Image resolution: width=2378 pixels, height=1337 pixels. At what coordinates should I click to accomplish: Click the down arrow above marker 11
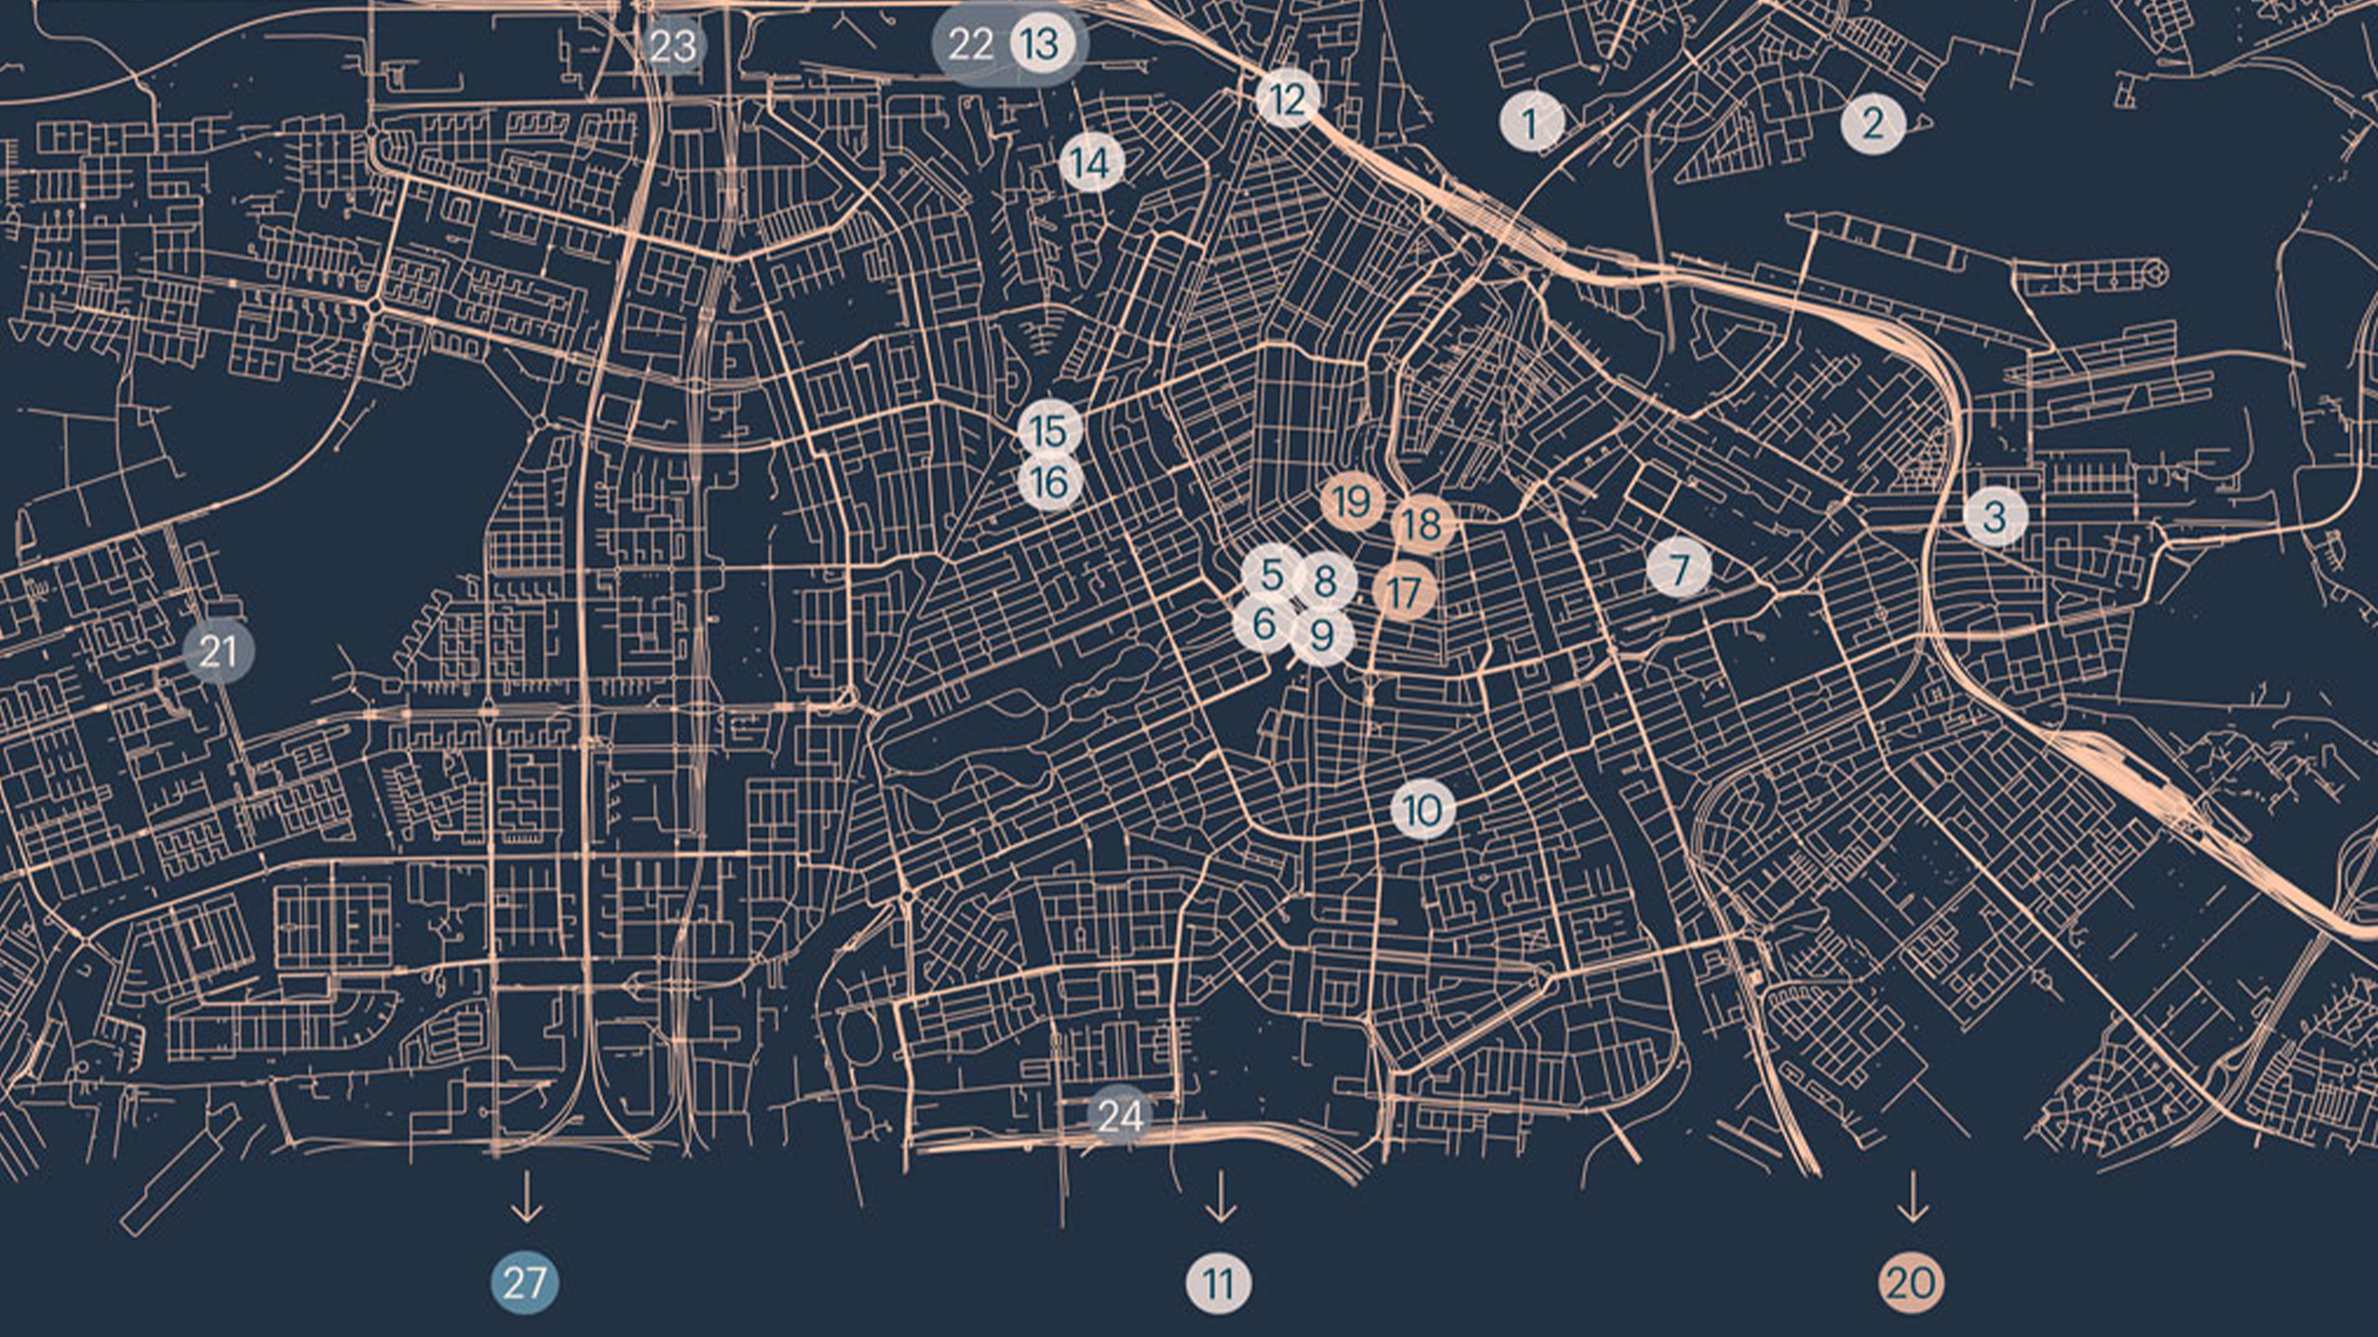point(1220,1197)
